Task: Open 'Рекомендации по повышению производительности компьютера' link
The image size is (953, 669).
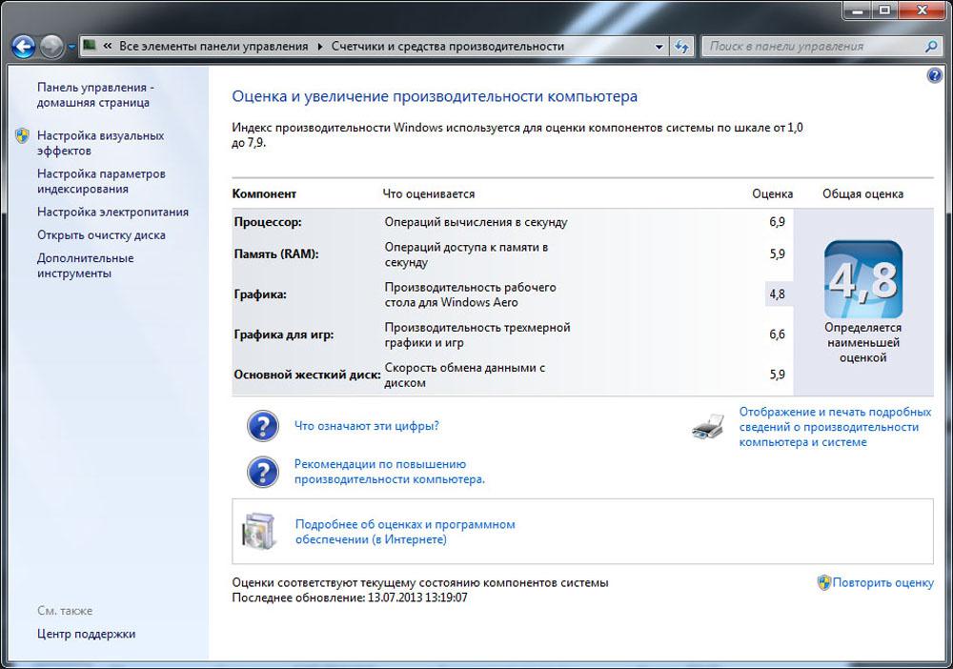Action: (x=389, y=472)
